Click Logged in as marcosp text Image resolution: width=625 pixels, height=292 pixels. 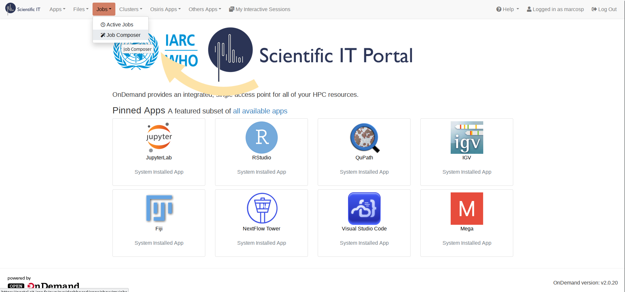558,9
